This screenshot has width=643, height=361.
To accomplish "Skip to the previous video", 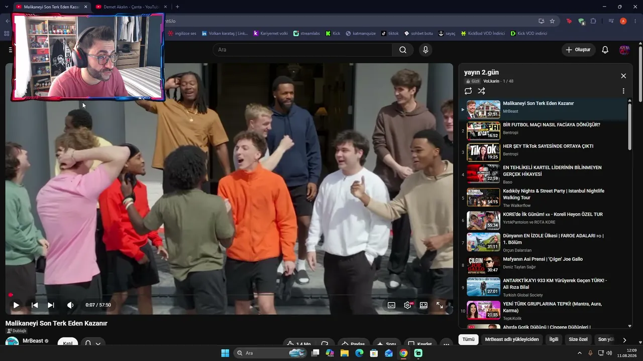I will 35,305.
